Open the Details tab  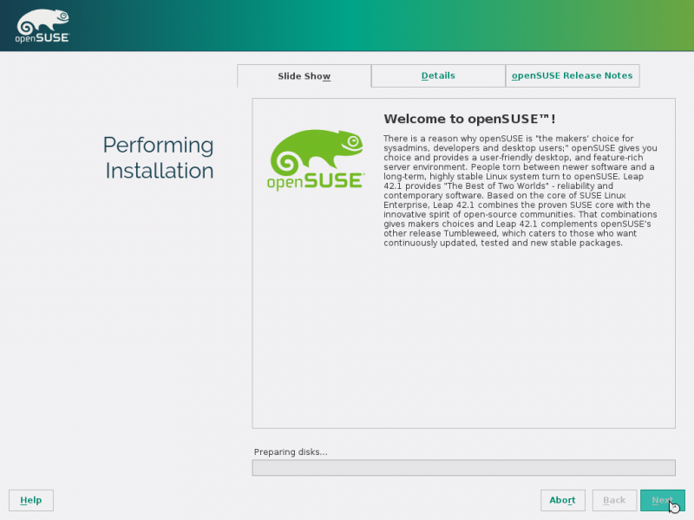click(438, 76)
